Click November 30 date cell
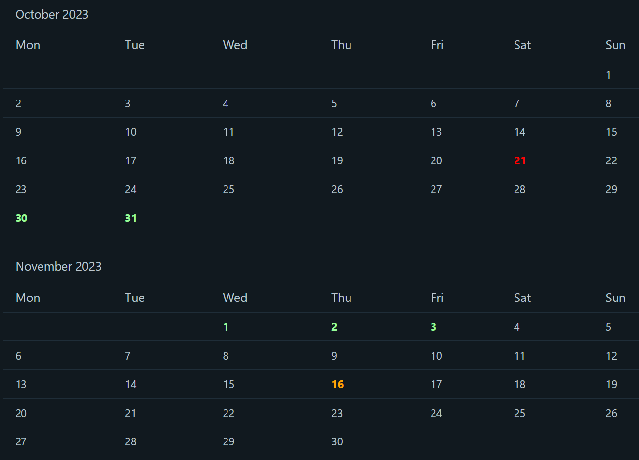 click(x=337, y=441)
